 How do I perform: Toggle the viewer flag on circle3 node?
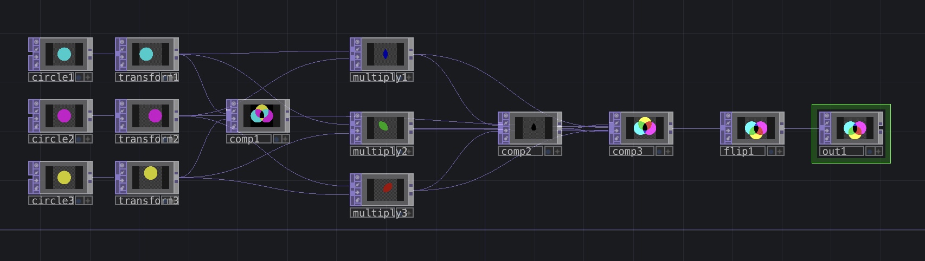[x=36, y=165]
